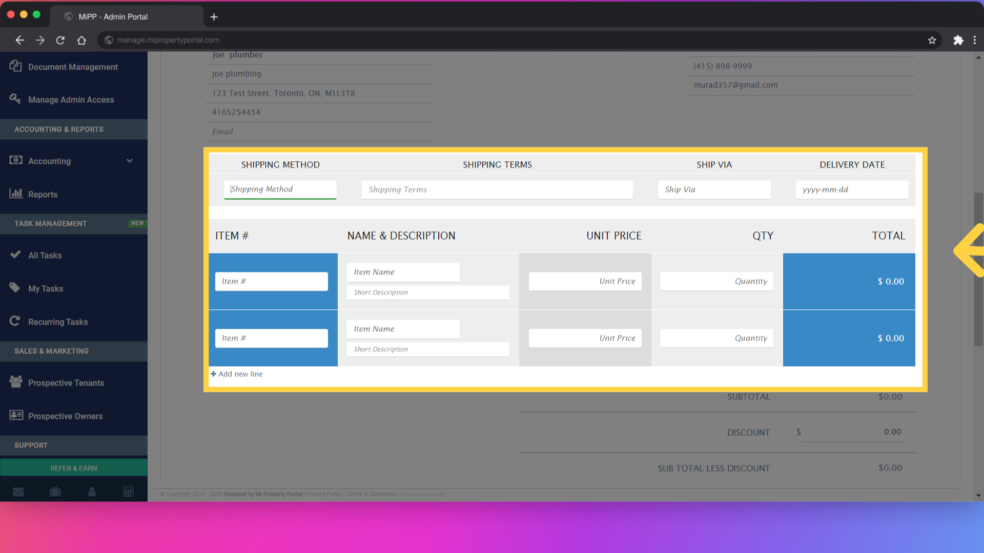
Task: Select the MiPP - Admin Portal tab
Action: (126, 16)
